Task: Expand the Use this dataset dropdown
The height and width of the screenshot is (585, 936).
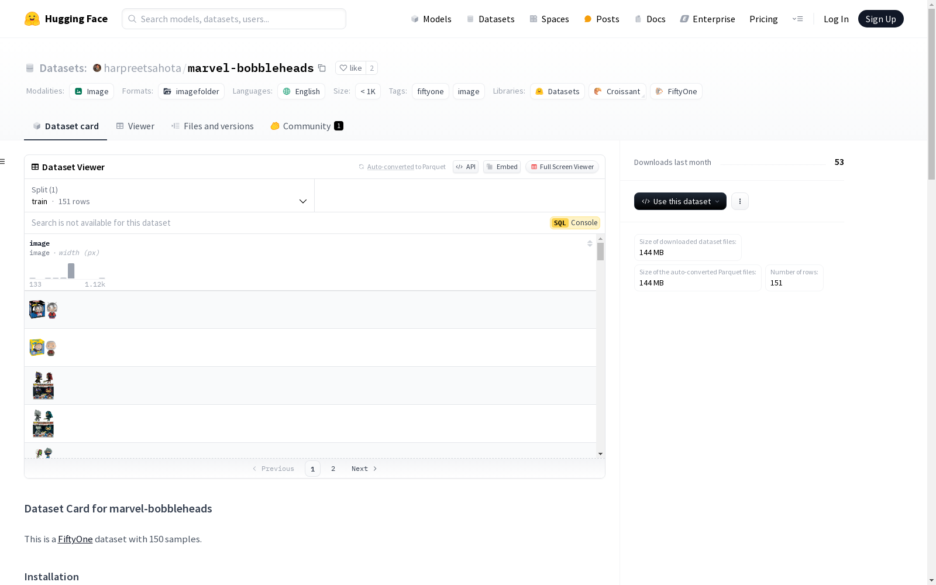Action: 680,201
